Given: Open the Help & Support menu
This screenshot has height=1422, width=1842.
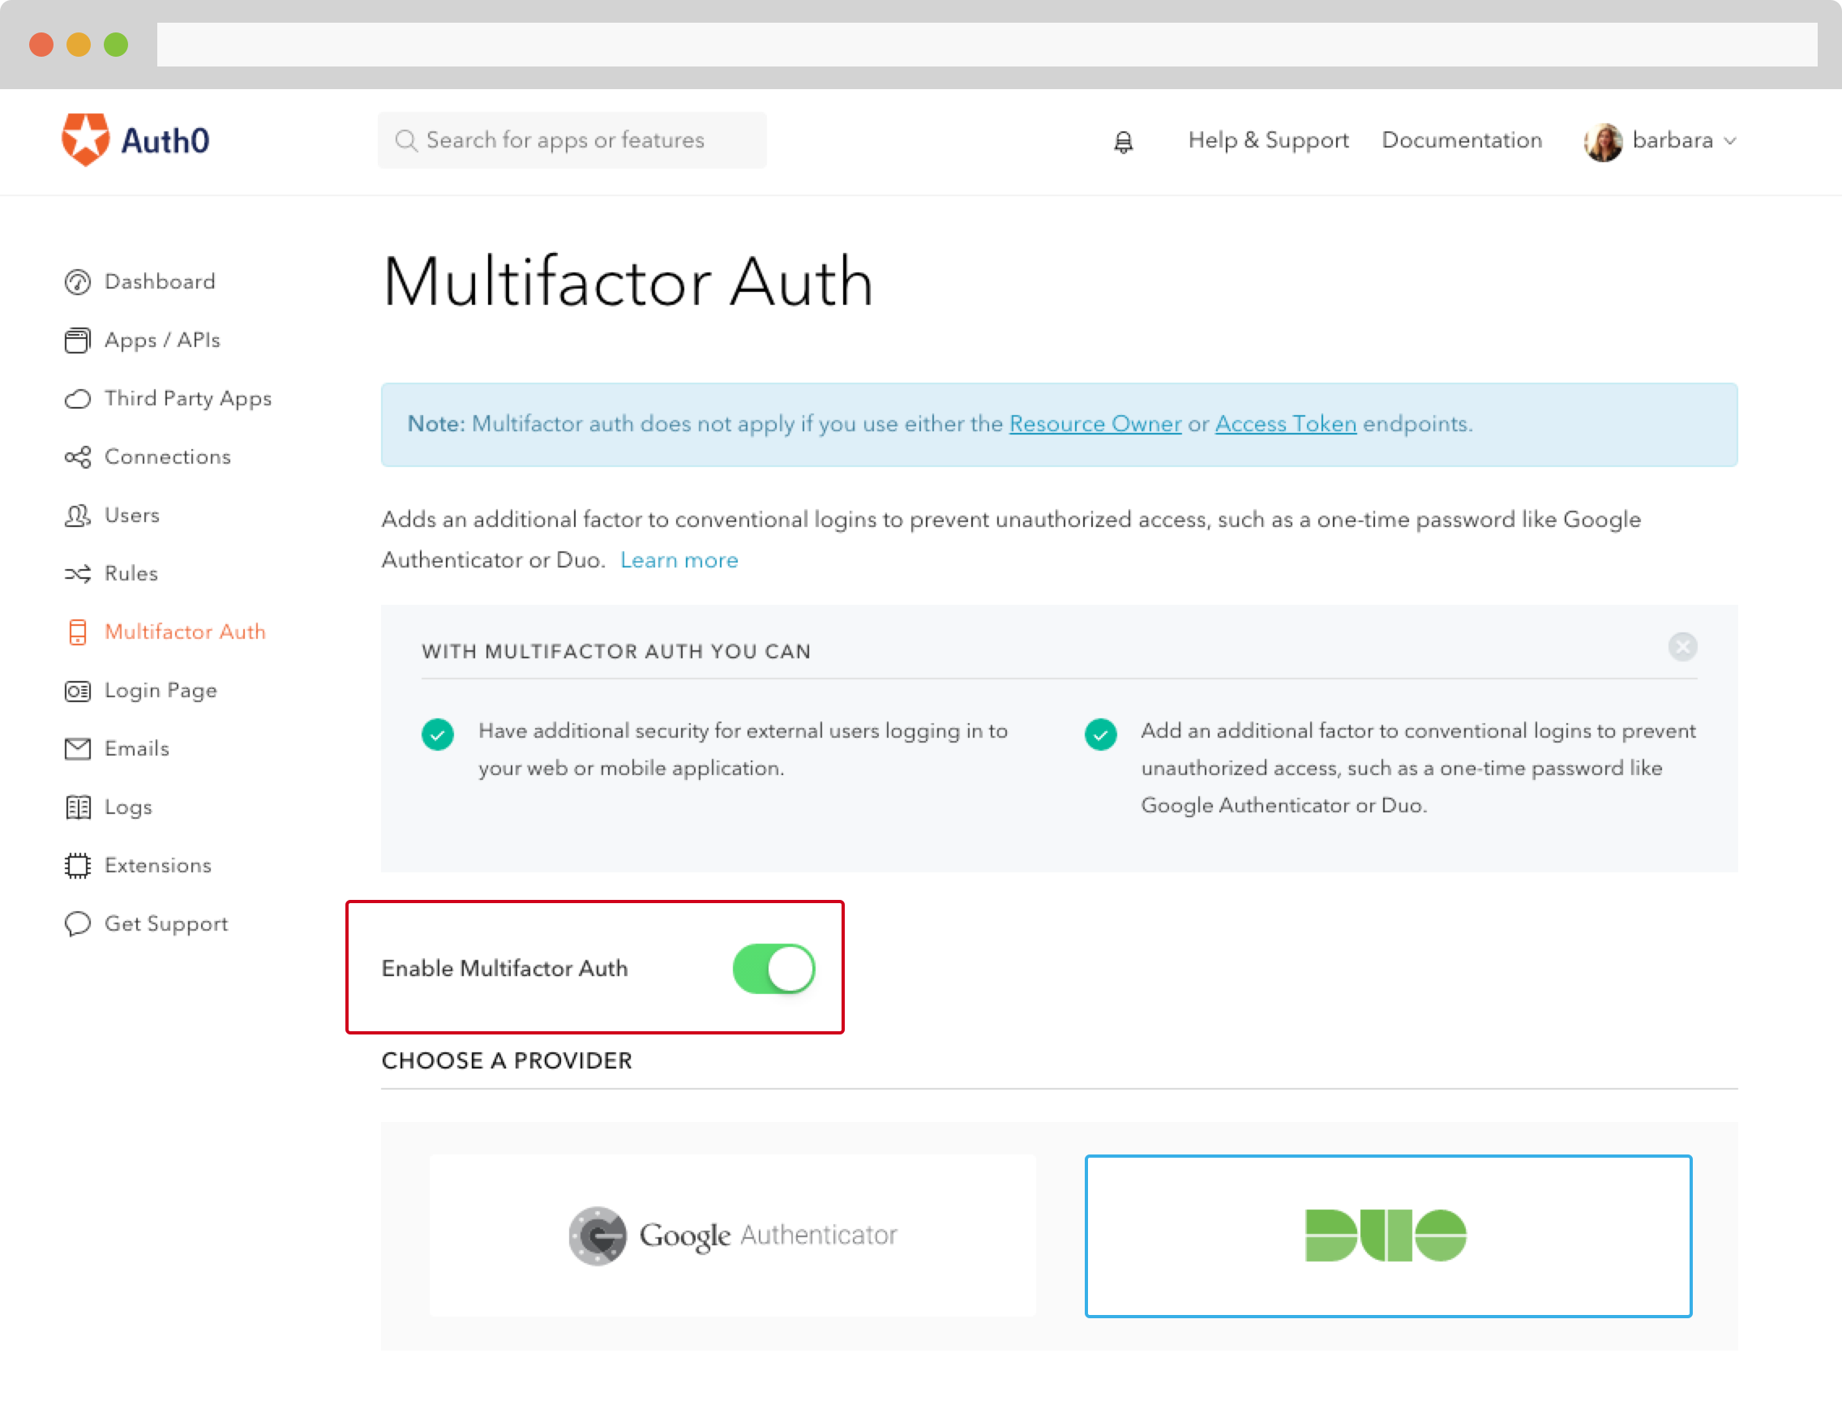Looking at the screenshot, I should 1268,140.
